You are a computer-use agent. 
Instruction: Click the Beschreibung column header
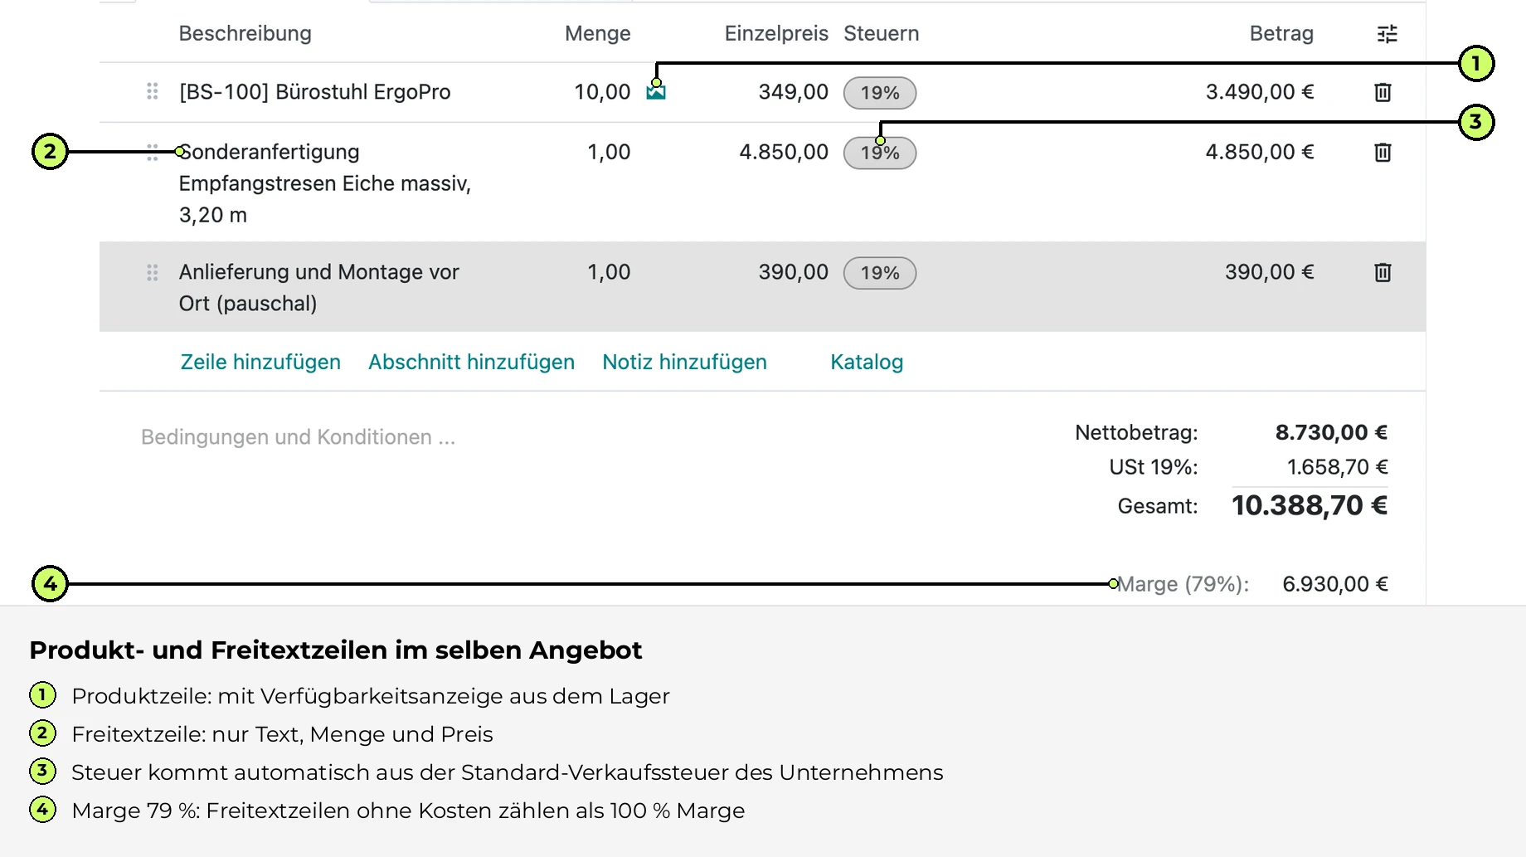pos(245,33)
